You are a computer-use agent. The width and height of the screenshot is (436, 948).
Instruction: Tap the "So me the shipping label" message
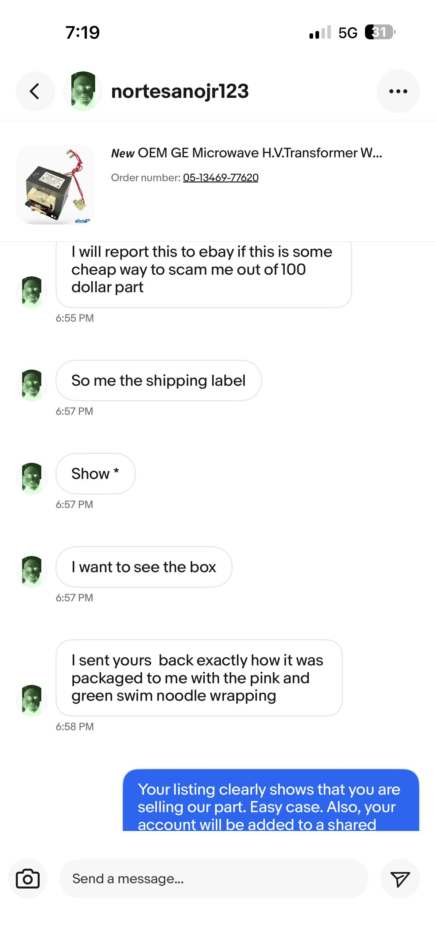click(159, 380)
